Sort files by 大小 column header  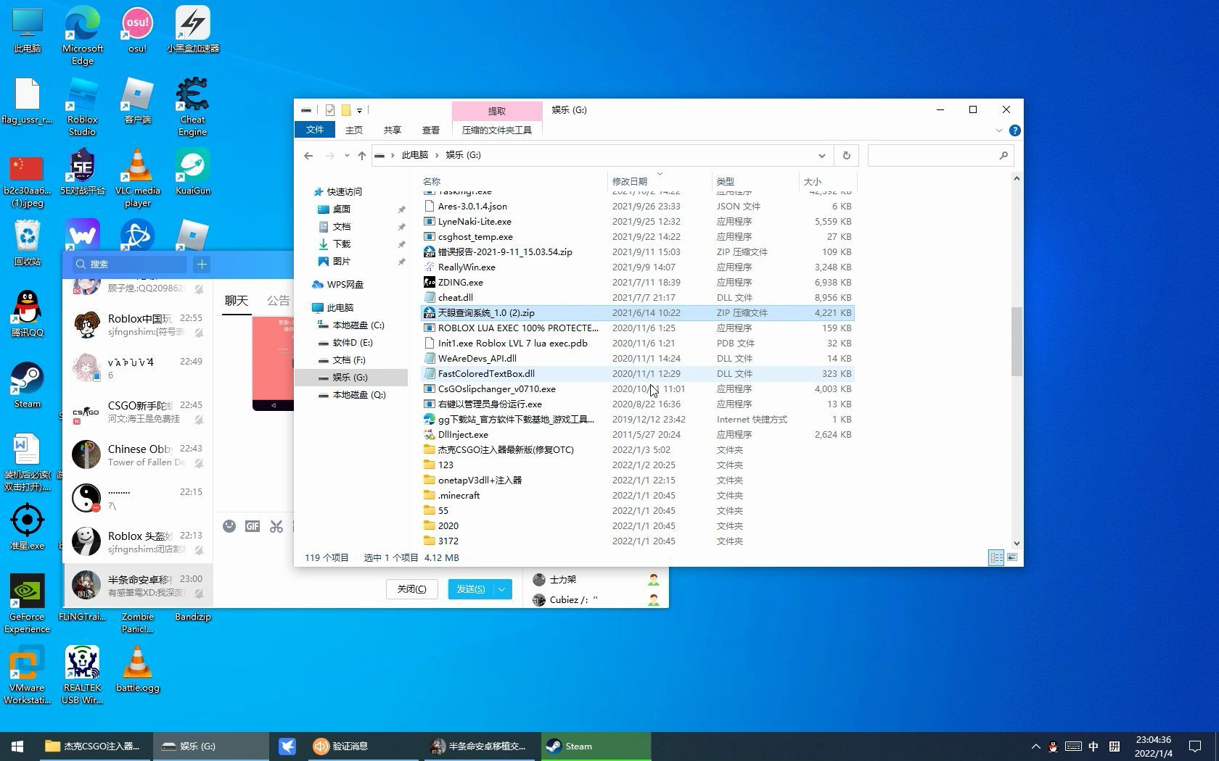click(828, 181)
